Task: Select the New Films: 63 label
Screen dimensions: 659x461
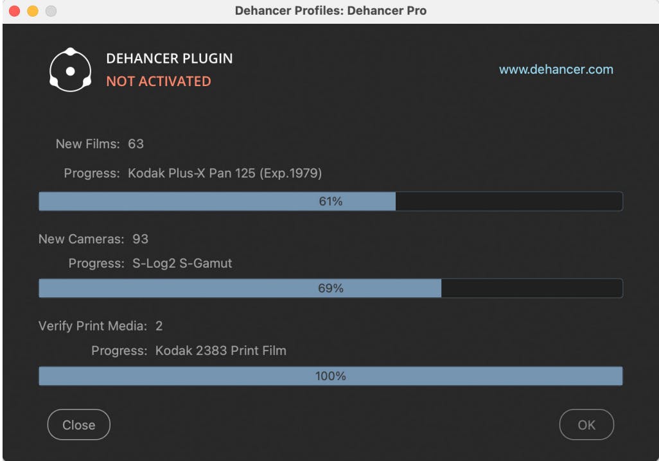Action: click(x=100, y=144)
